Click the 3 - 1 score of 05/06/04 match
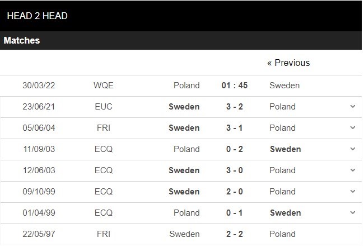 click(235, 127)
